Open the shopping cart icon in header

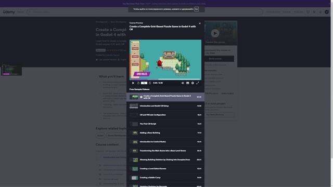(314, 12)
